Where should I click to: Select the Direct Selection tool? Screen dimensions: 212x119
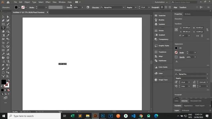(x=8, y=17)
